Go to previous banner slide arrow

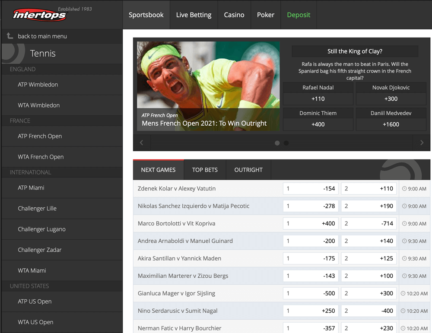pyautogui.click(x=142, y=143)
